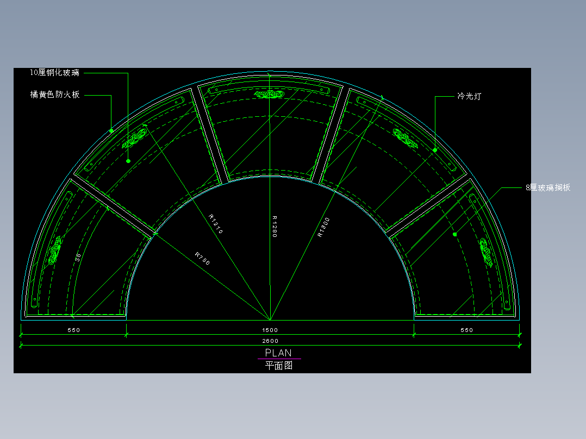The image size is (586, 439).
Task: Click the '10厘钢化玻璃' annotation label
Action: coord(54,72)
